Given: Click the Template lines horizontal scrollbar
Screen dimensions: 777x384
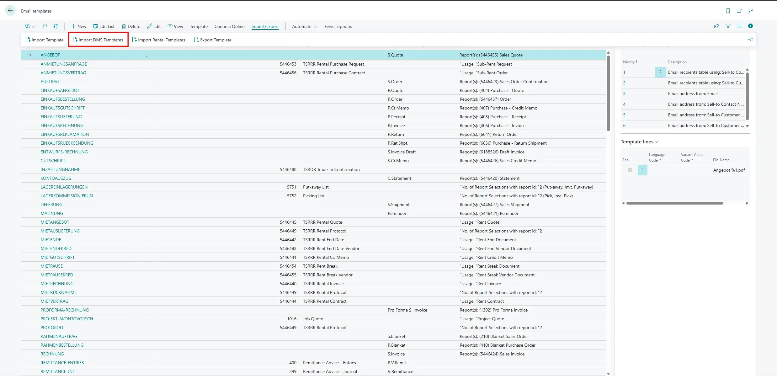Looking at the screenshot, I should (x=674, y=203).
